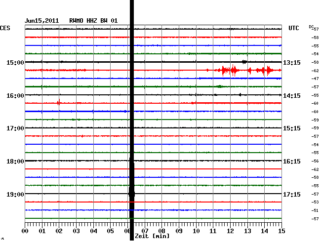
Task: Click minute 10 on the time axis
Action: click(x=196, y=231)
